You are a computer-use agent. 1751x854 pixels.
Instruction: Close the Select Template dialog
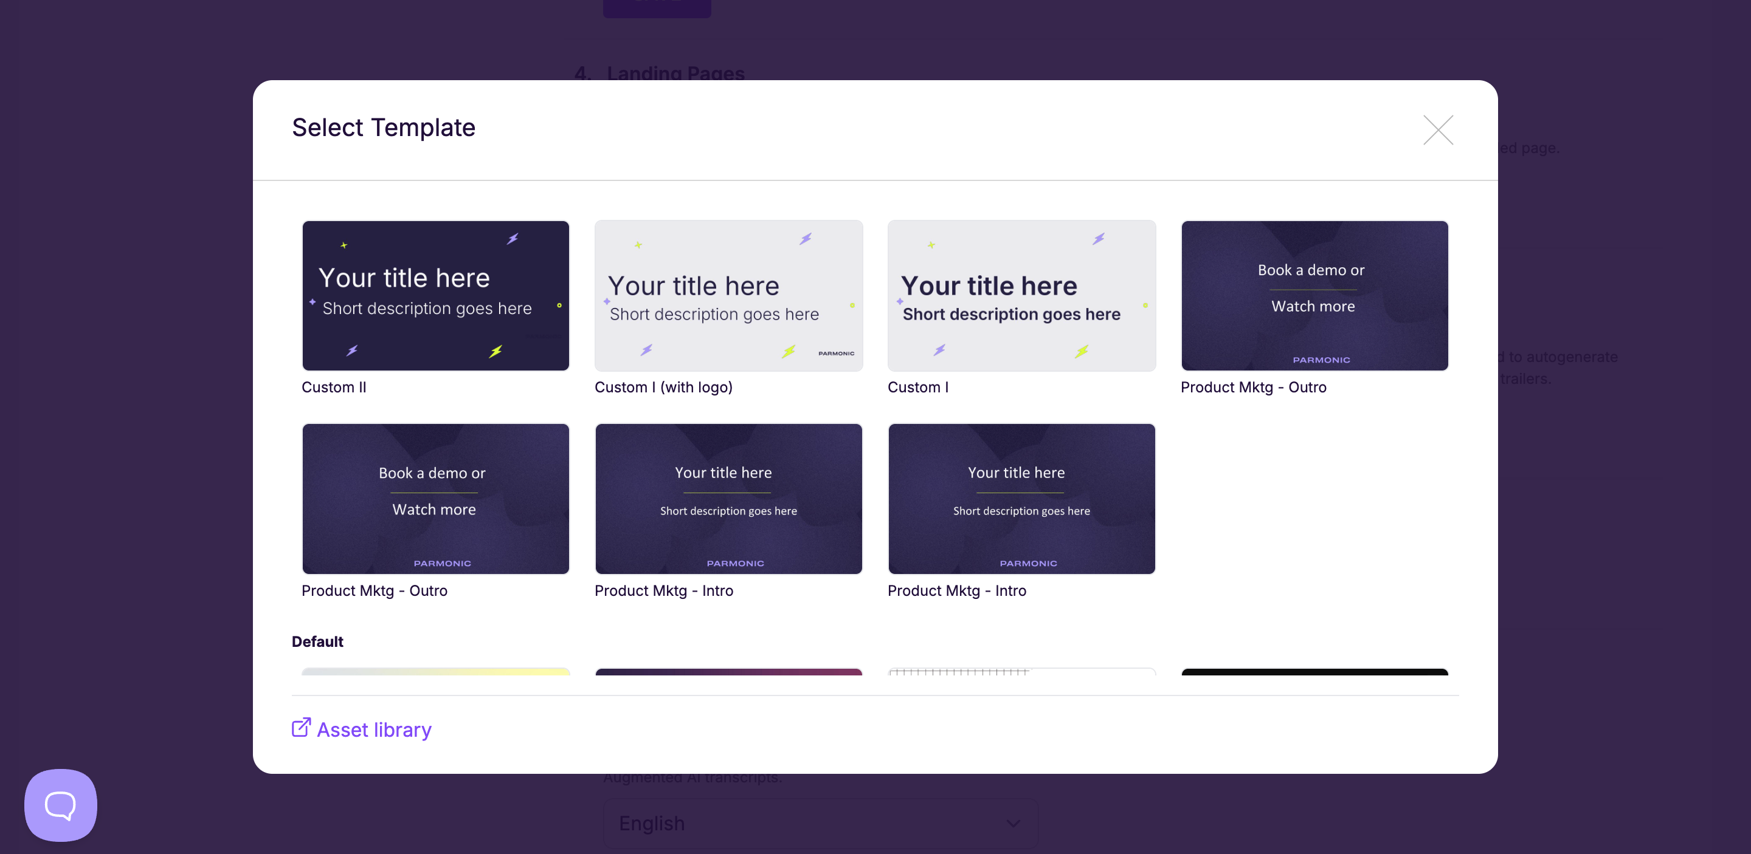click(x=1438, y=129)
